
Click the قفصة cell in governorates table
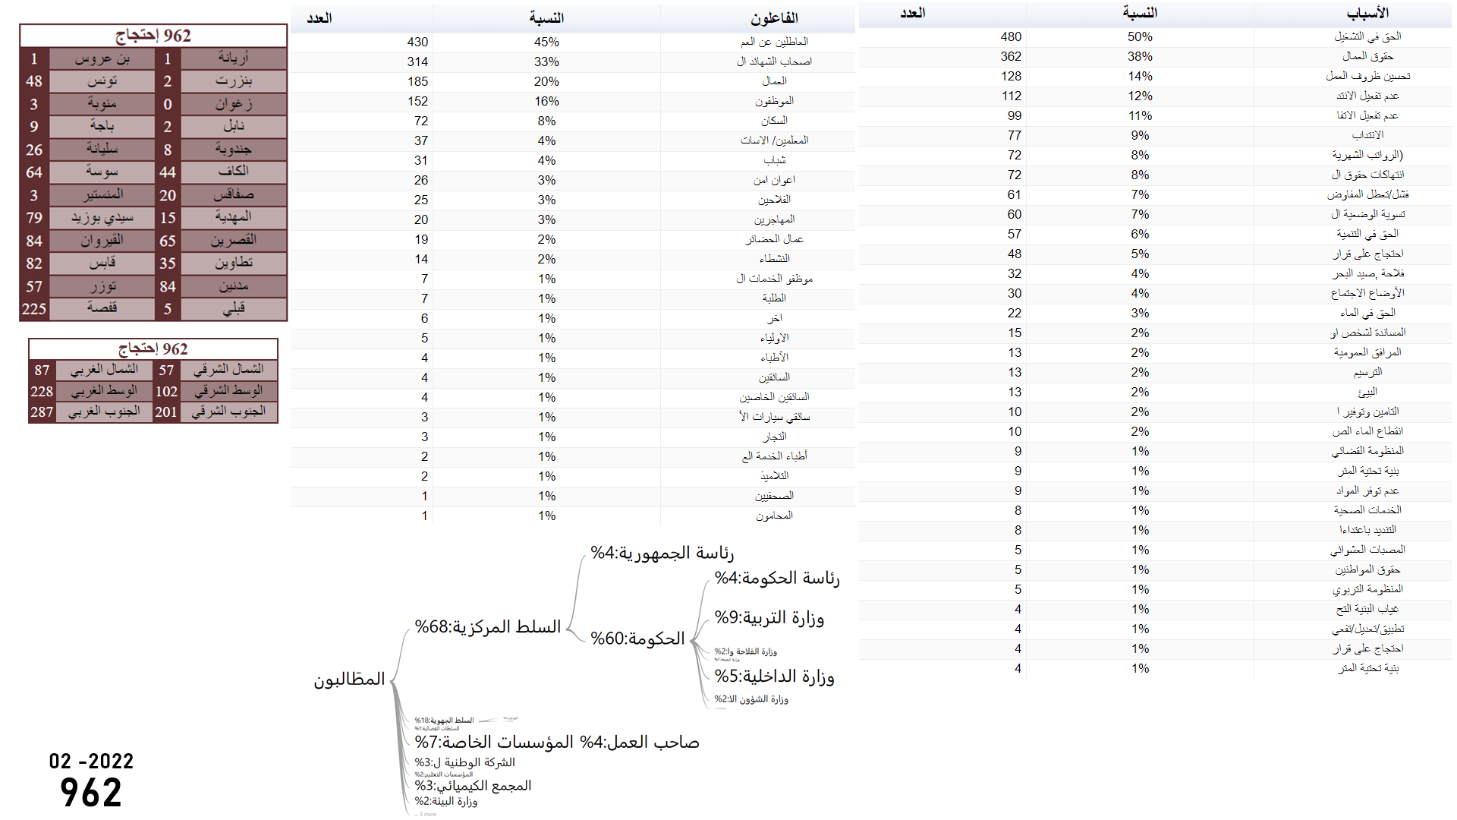click(102, 308)
